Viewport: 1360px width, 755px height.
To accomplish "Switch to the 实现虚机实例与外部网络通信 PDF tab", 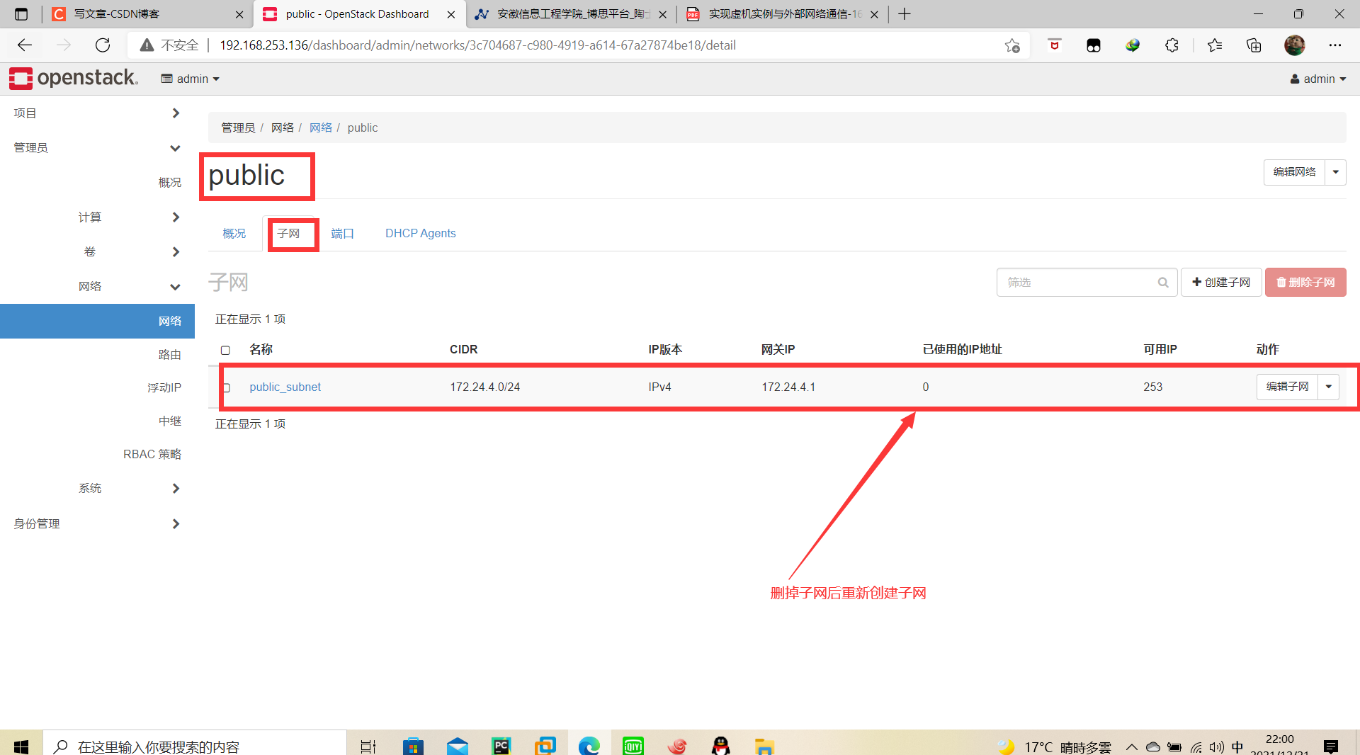I will point(782,14).
